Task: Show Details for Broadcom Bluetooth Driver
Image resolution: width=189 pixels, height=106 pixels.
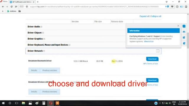Action: 34,70
